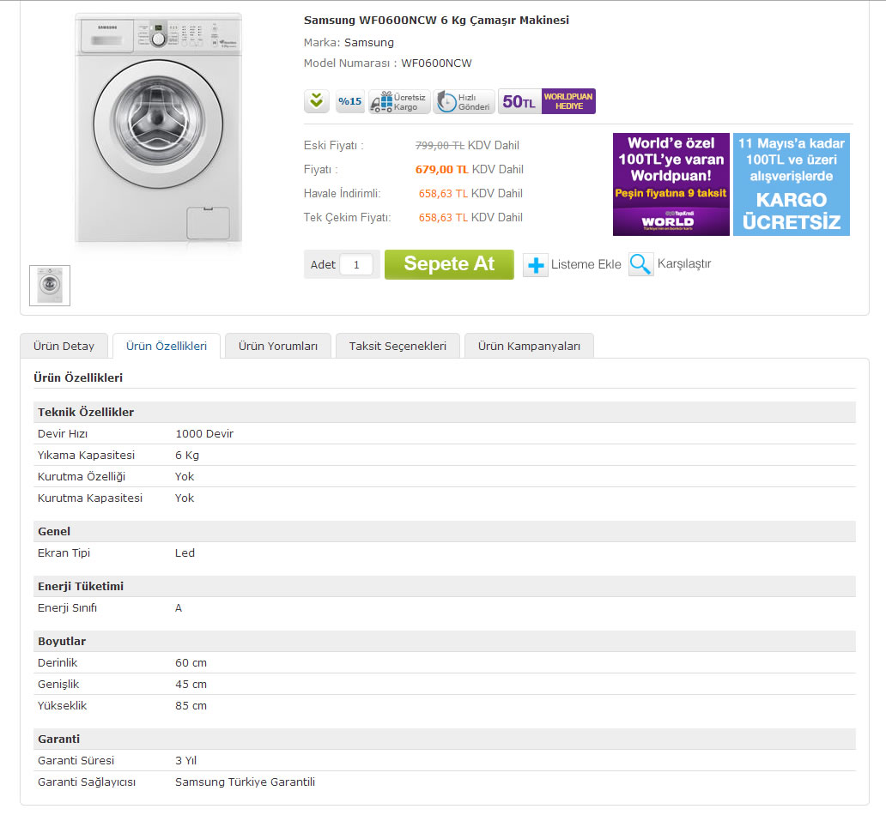The height and width of the screenshot is (815, 886).
Task: Open the Ürün Detay tab
Action: (x=64, y=347)
